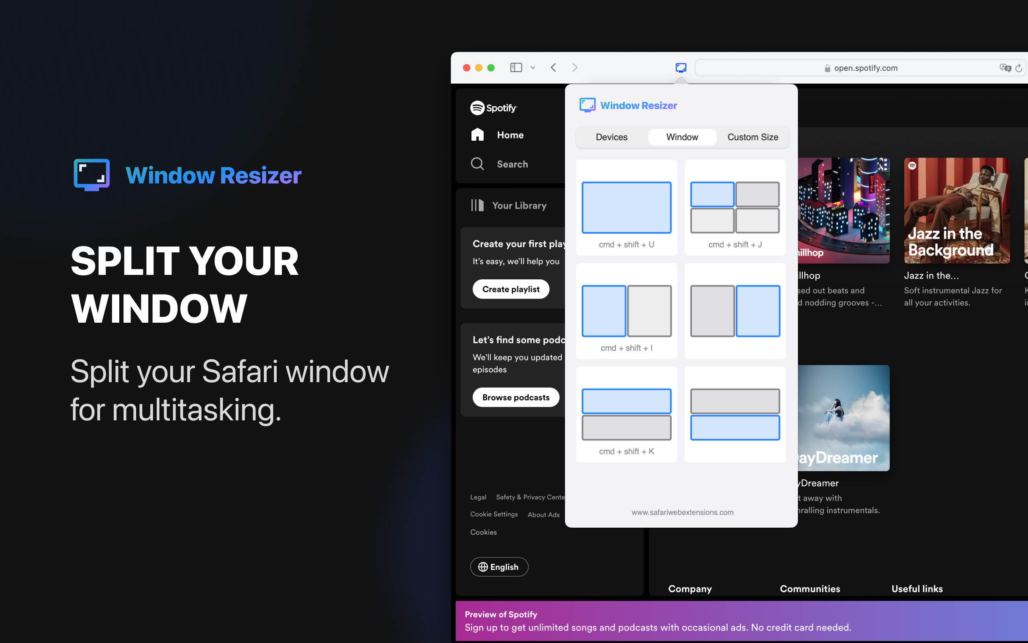Click the English language button

pyautogui.click(x=499, y=567)
